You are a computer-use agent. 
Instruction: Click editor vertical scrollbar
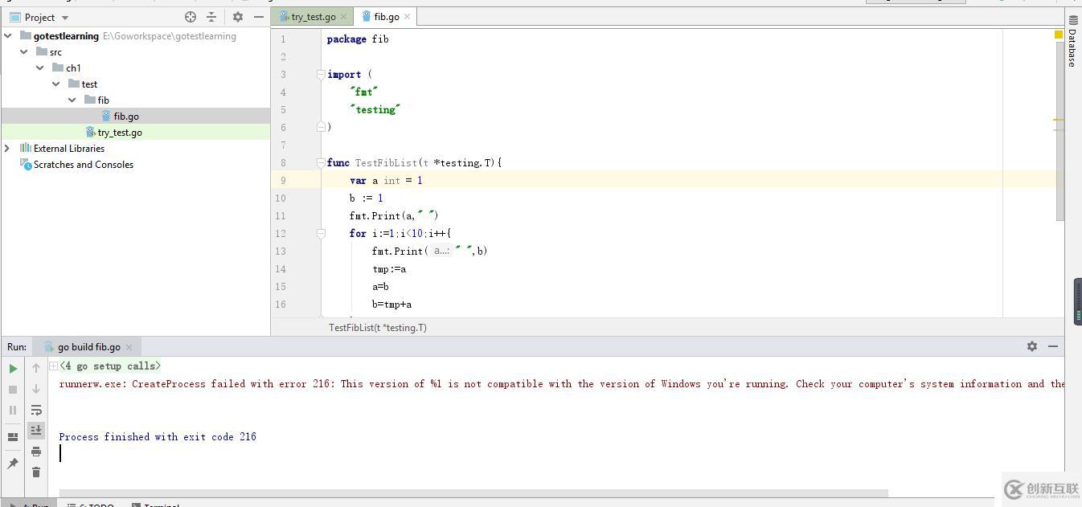[1059, 130]
